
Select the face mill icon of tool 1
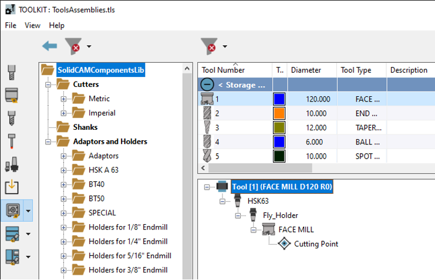pyautogui.click(x=207, y=99)
